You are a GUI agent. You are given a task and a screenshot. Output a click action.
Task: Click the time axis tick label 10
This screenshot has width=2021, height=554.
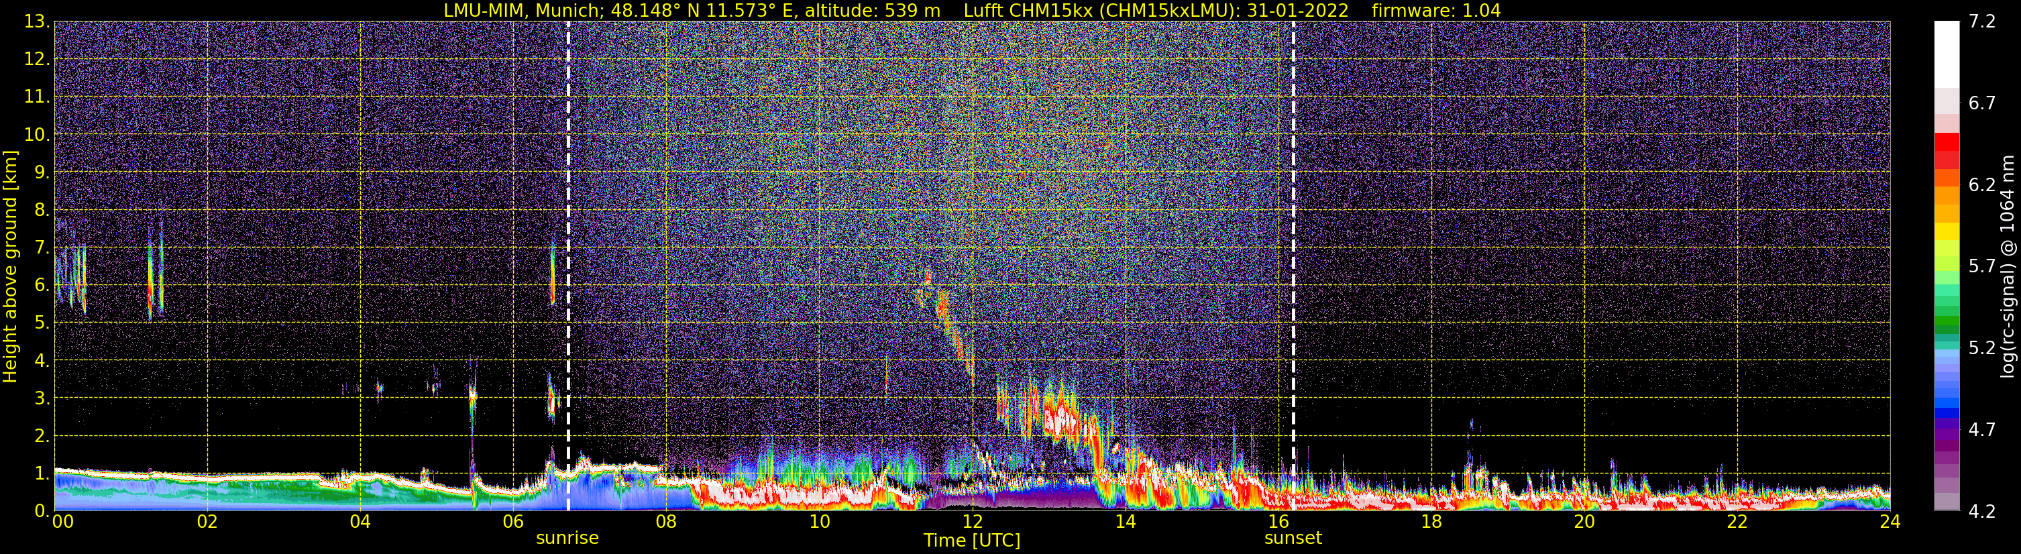click(819, 522)
